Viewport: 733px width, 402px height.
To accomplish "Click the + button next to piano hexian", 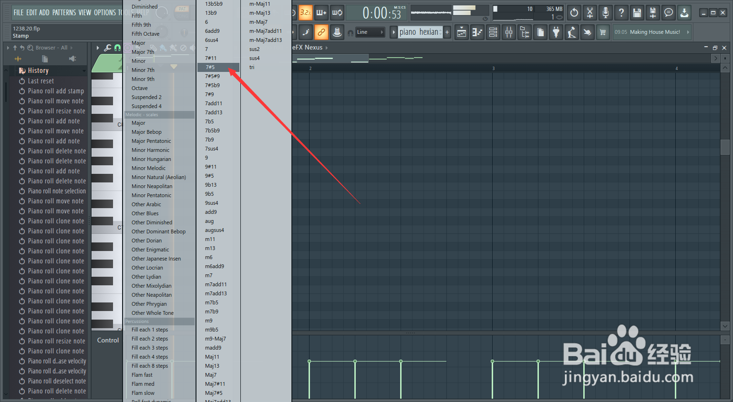I will (447, 32).
